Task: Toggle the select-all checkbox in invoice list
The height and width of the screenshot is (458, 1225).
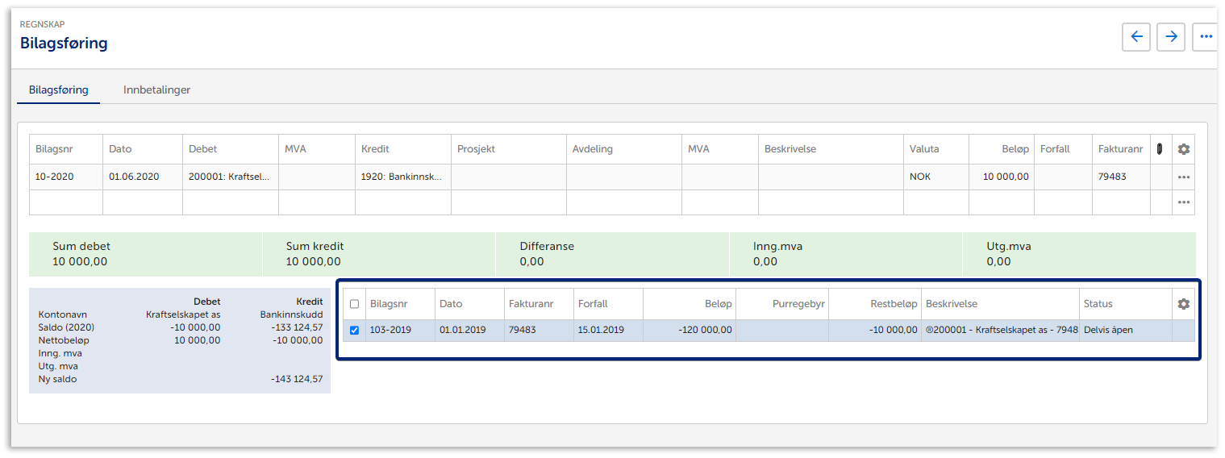Action: pos(354,305)
